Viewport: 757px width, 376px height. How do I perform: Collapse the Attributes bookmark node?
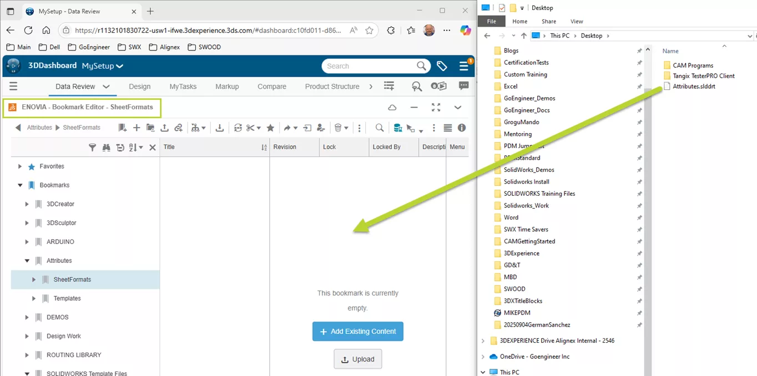26,261
